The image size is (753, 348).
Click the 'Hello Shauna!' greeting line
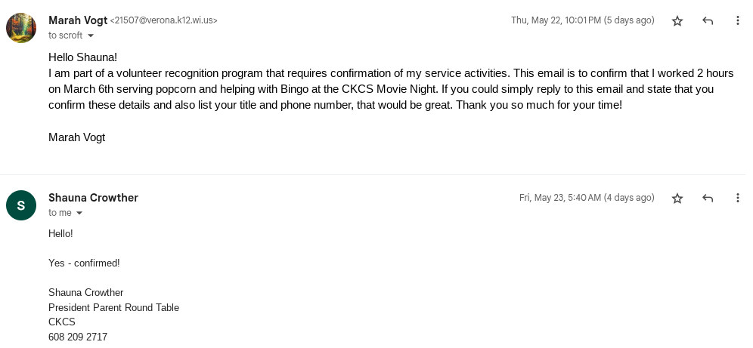[x=82, y=57]
